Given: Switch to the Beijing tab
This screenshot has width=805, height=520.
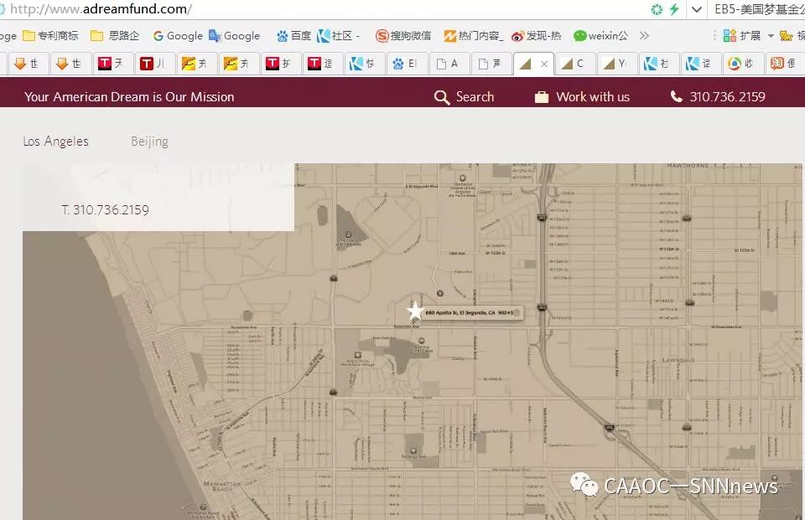Looking at the screenshot, I should [149, 142].
